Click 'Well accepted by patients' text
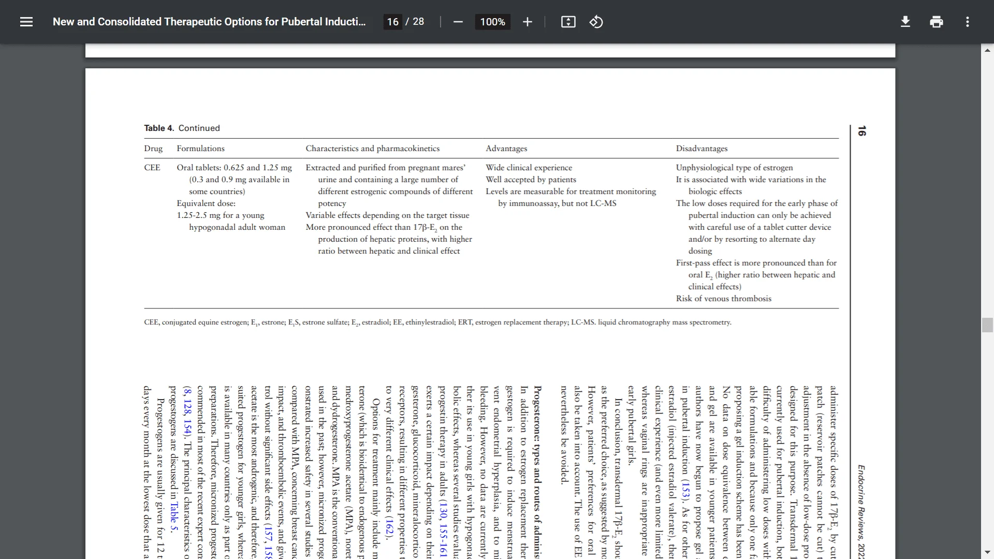Image resolution: width=994 pixels, height=559 pixels. tap(531, 180)
